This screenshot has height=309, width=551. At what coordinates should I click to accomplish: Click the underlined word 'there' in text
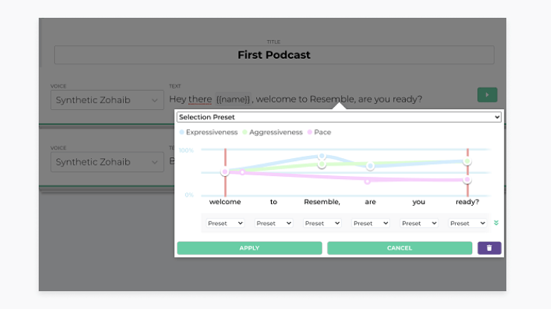[200, 100]
